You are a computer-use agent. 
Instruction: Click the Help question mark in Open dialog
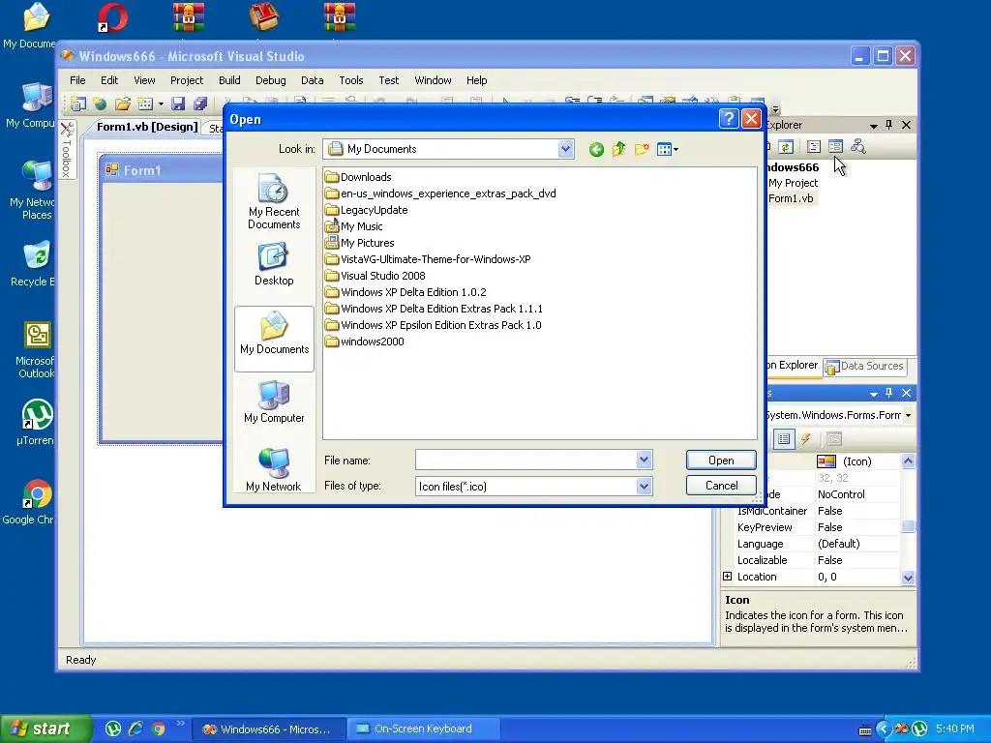[x=729, y=119]
